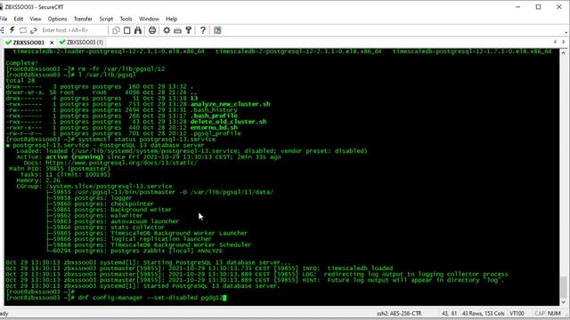570x320 pixels.
Task: Maximize the SecureCRT window
Action: coord(538,7)
